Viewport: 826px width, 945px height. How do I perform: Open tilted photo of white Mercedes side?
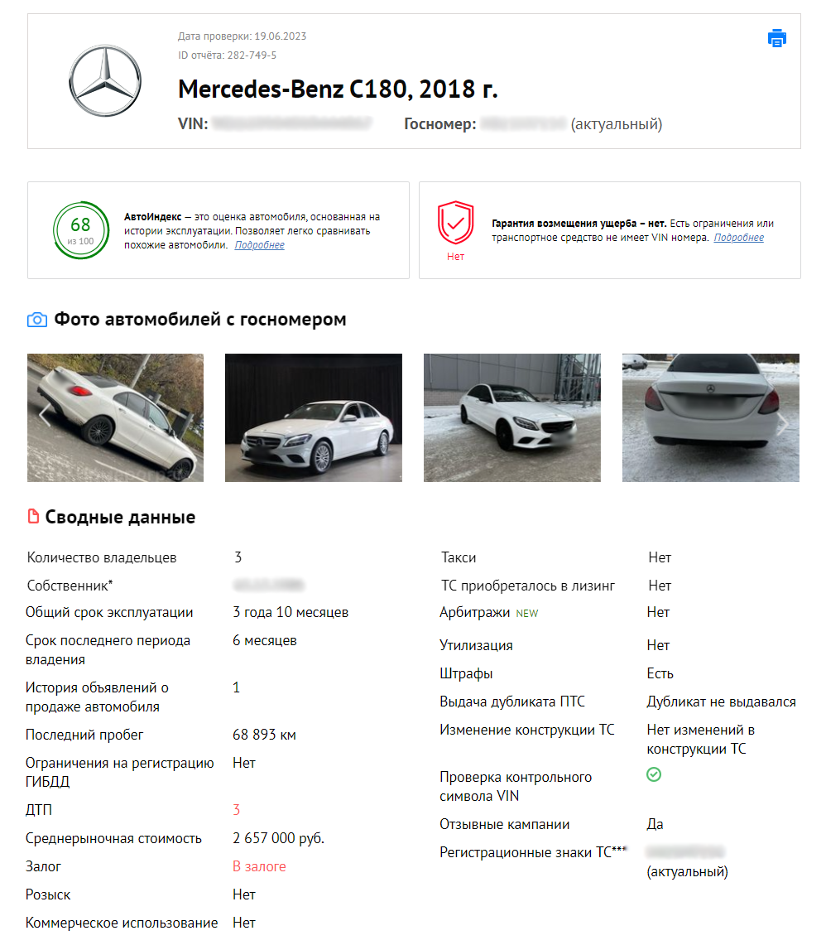(116, 417)
